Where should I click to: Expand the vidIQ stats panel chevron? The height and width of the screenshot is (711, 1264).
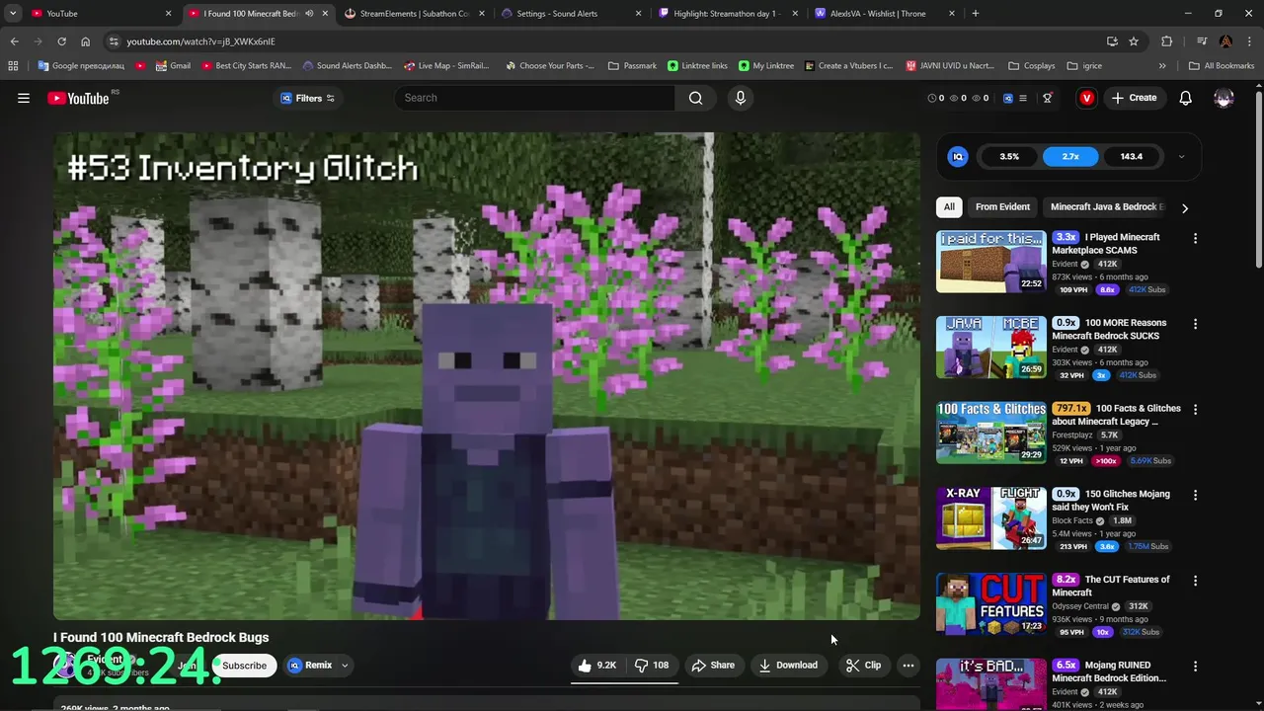click(1181, 156)
